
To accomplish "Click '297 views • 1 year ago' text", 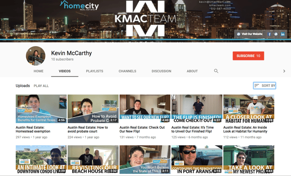I will [32, 137].
